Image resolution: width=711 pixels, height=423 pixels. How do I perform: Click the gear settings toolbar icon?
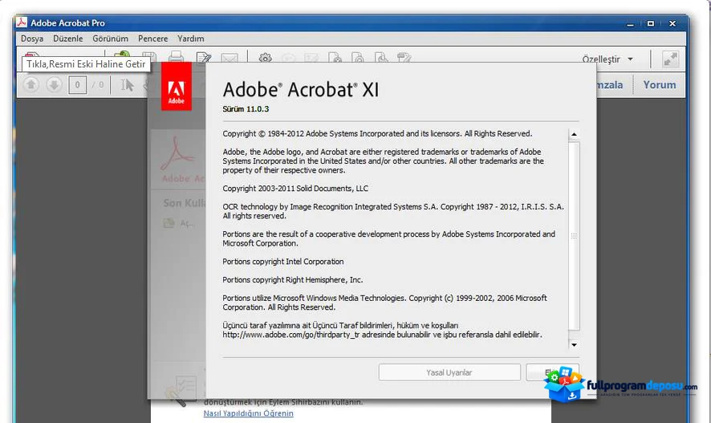[266, 58]
